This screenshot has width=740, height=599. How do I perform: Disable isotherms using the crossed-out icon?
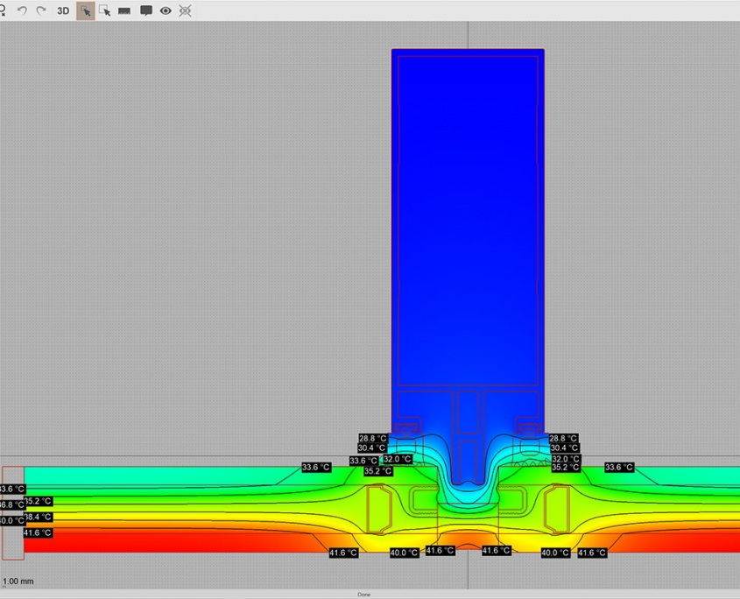185,11
